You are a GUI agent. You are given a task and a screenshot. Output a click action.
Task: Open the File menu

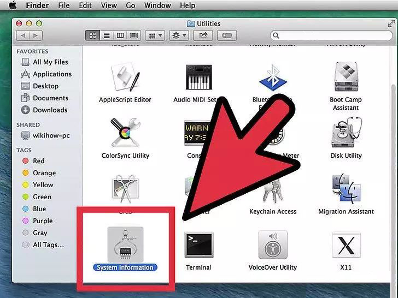pos(64,5)
